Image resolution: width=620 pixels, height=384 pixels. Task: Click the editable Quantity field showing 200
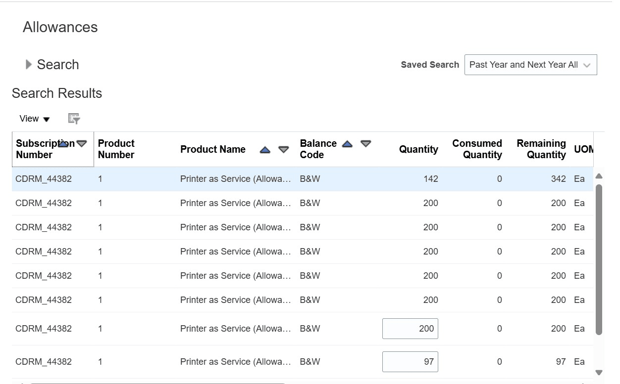[x=410, y=329]
